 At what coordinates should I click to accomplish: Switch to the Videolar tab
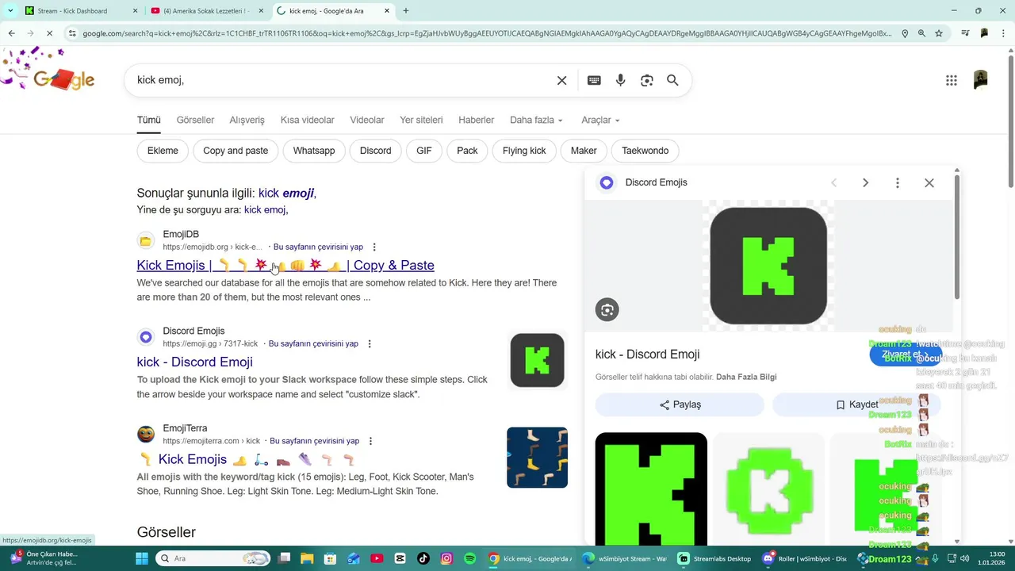pos(367,120)
